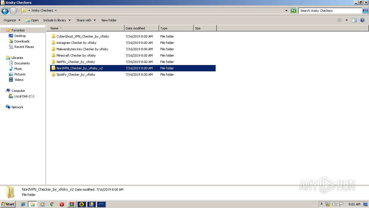Click the Start button
369x208 pixels.
click(8, 204)
